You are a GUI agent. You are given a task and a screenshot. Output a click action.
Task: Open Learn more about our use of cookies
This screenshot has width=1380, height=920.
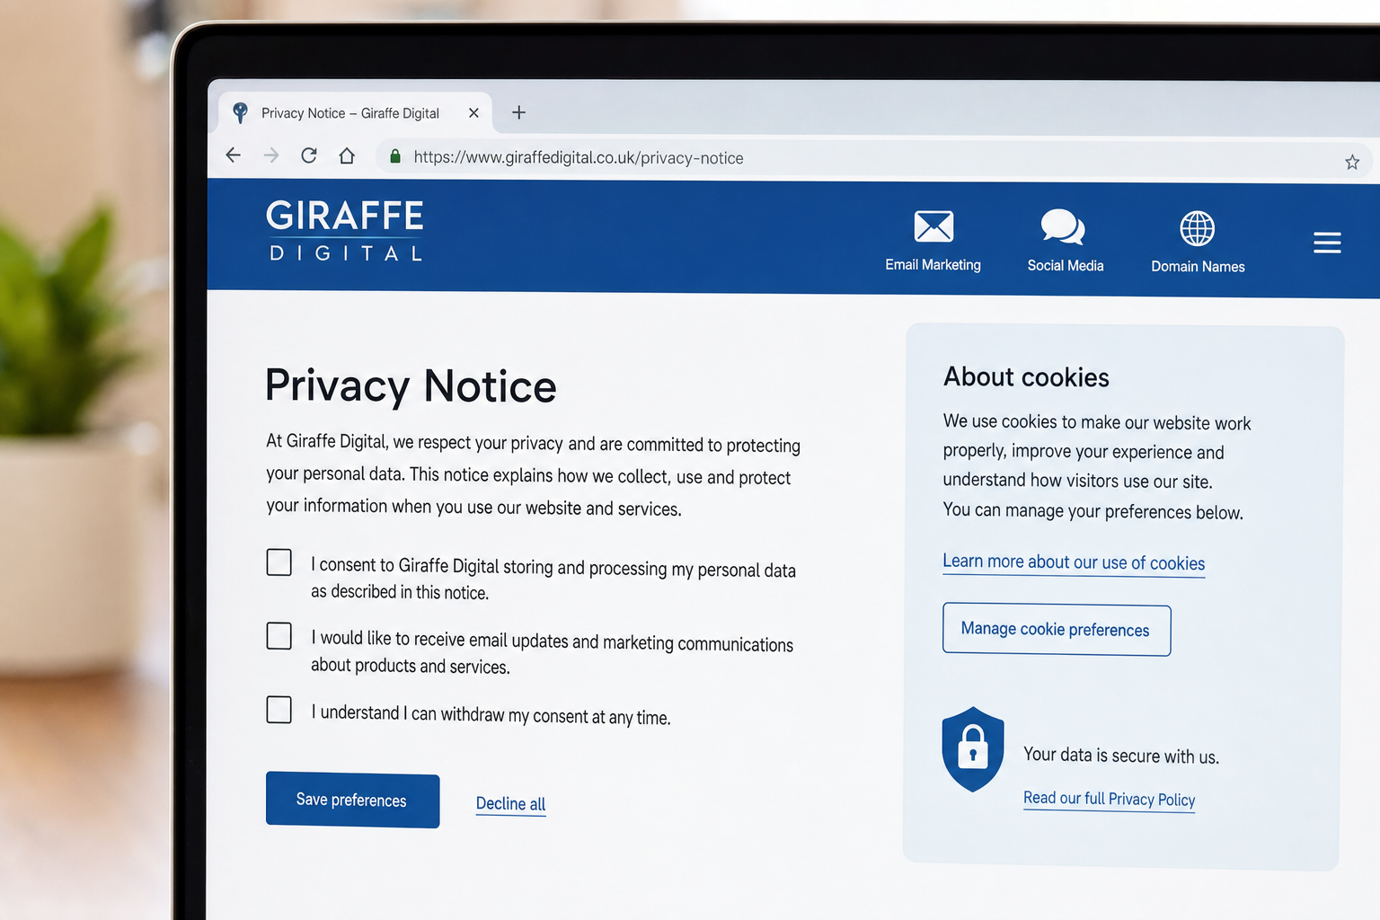(1074, 562)
